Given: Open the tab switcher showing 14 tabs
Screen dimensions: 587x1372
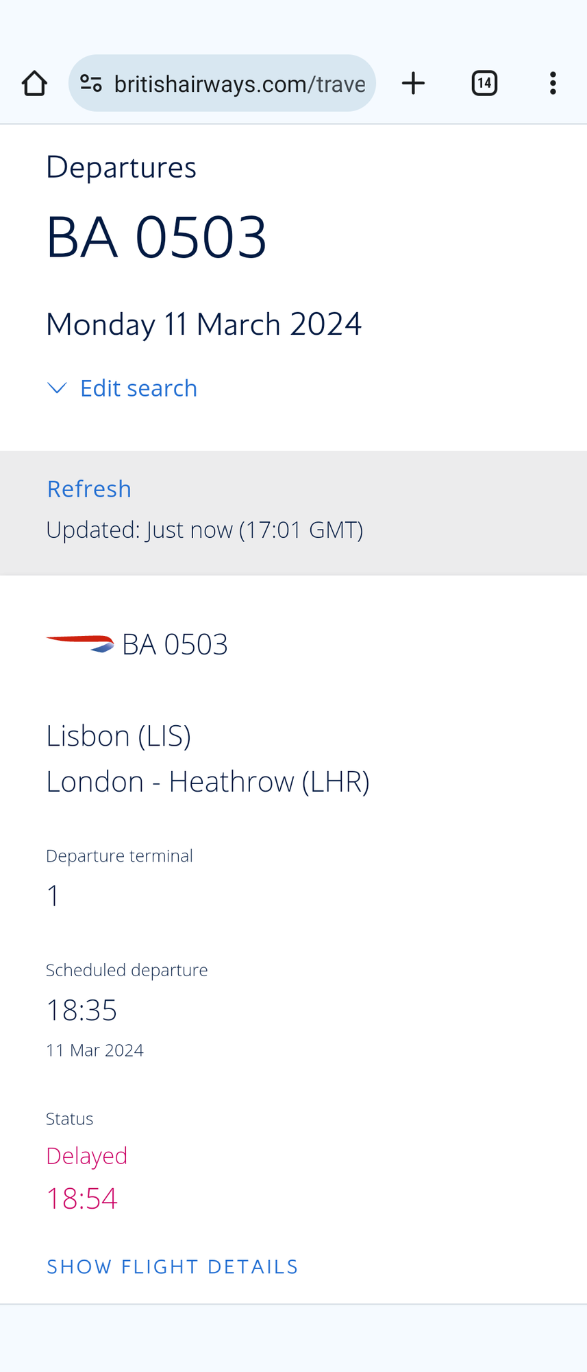Looking at the screenshot, I should 484,84.
